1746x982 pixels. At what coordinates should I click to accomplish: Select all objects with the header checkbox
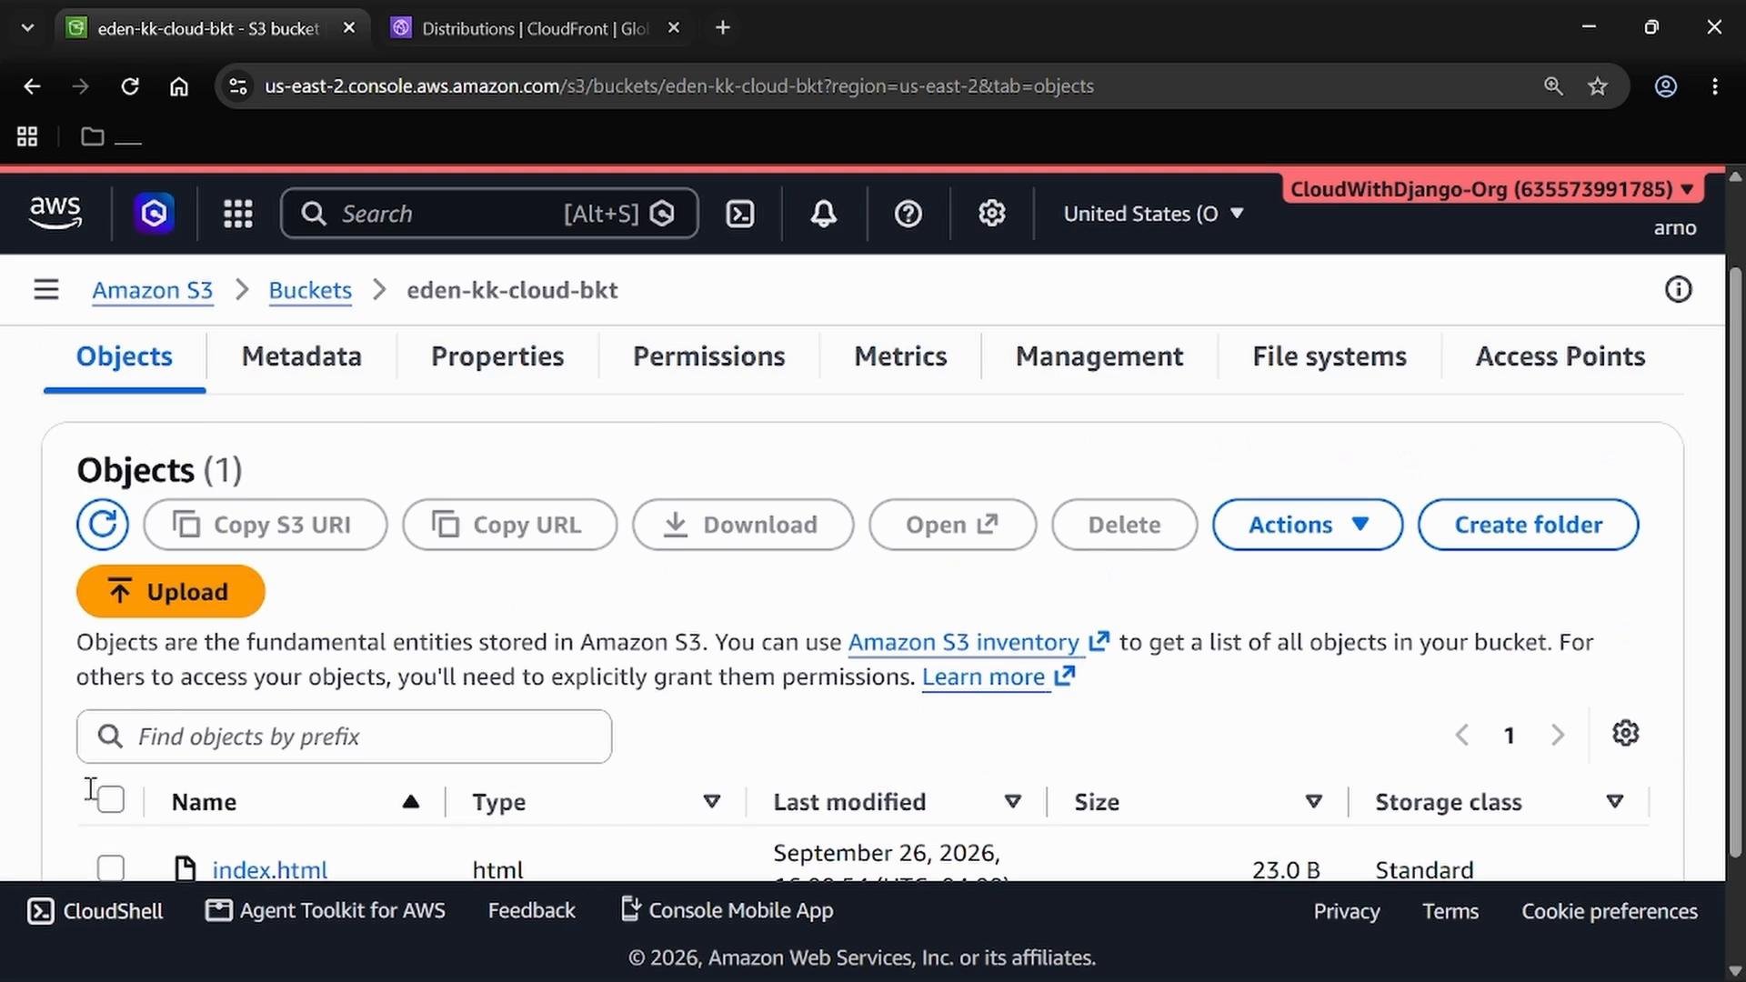(111, 799)
